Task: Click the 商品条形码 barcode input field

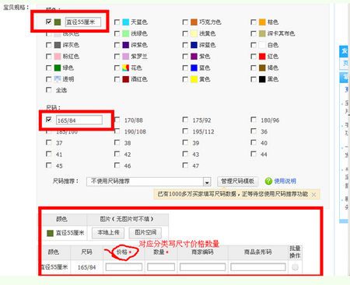Action: (x=258, y=267)
